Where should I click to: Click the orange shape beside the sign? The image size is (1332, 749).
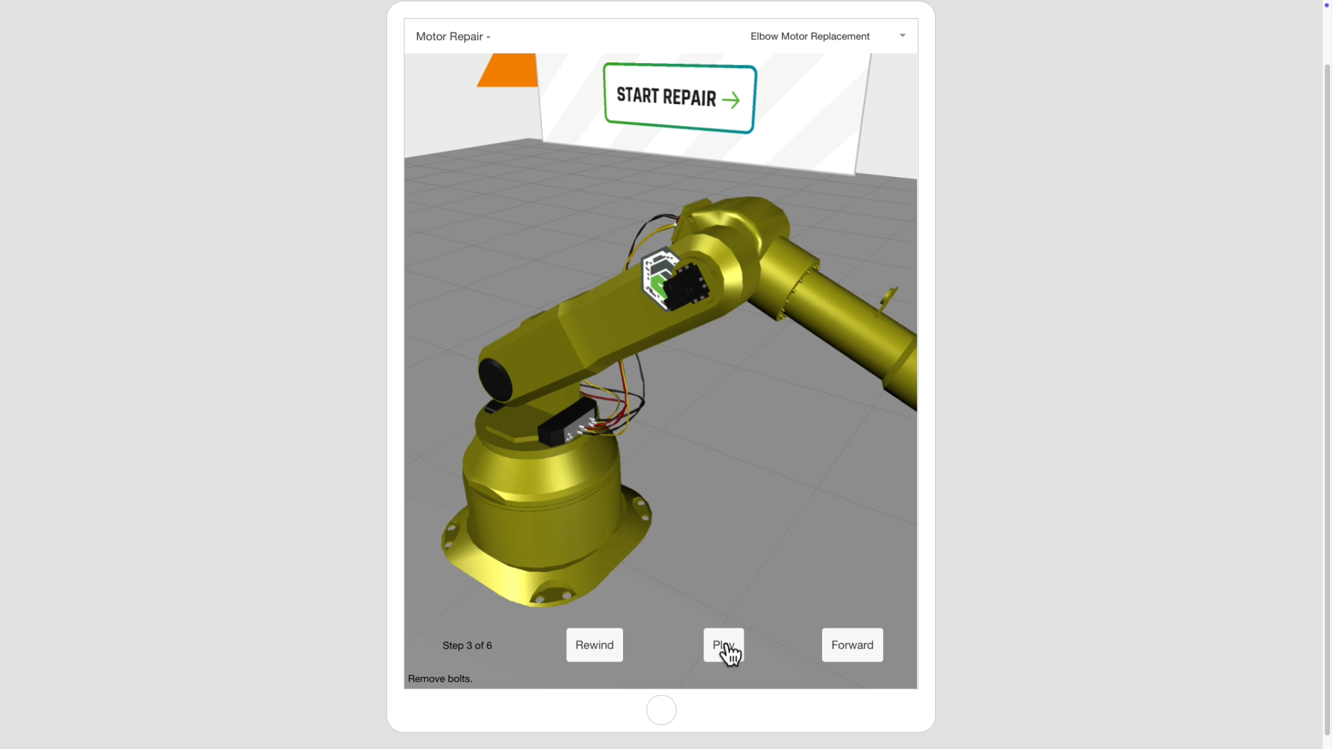(509, 70)
